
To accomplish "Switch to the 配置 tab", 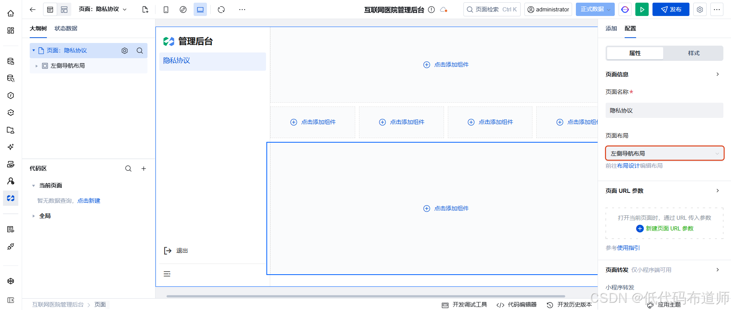I will click(x=630, y=29).
